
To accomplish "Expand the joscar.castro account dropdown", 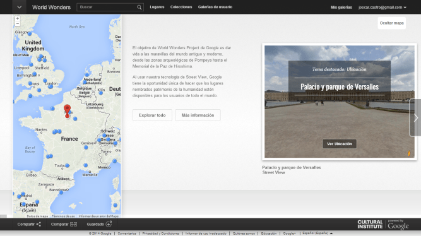I will [382, 7].
